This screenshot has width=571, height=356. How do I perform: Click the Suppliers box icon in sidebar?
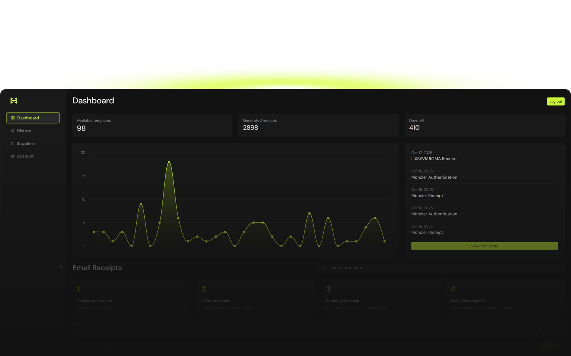tap(13, 144)
